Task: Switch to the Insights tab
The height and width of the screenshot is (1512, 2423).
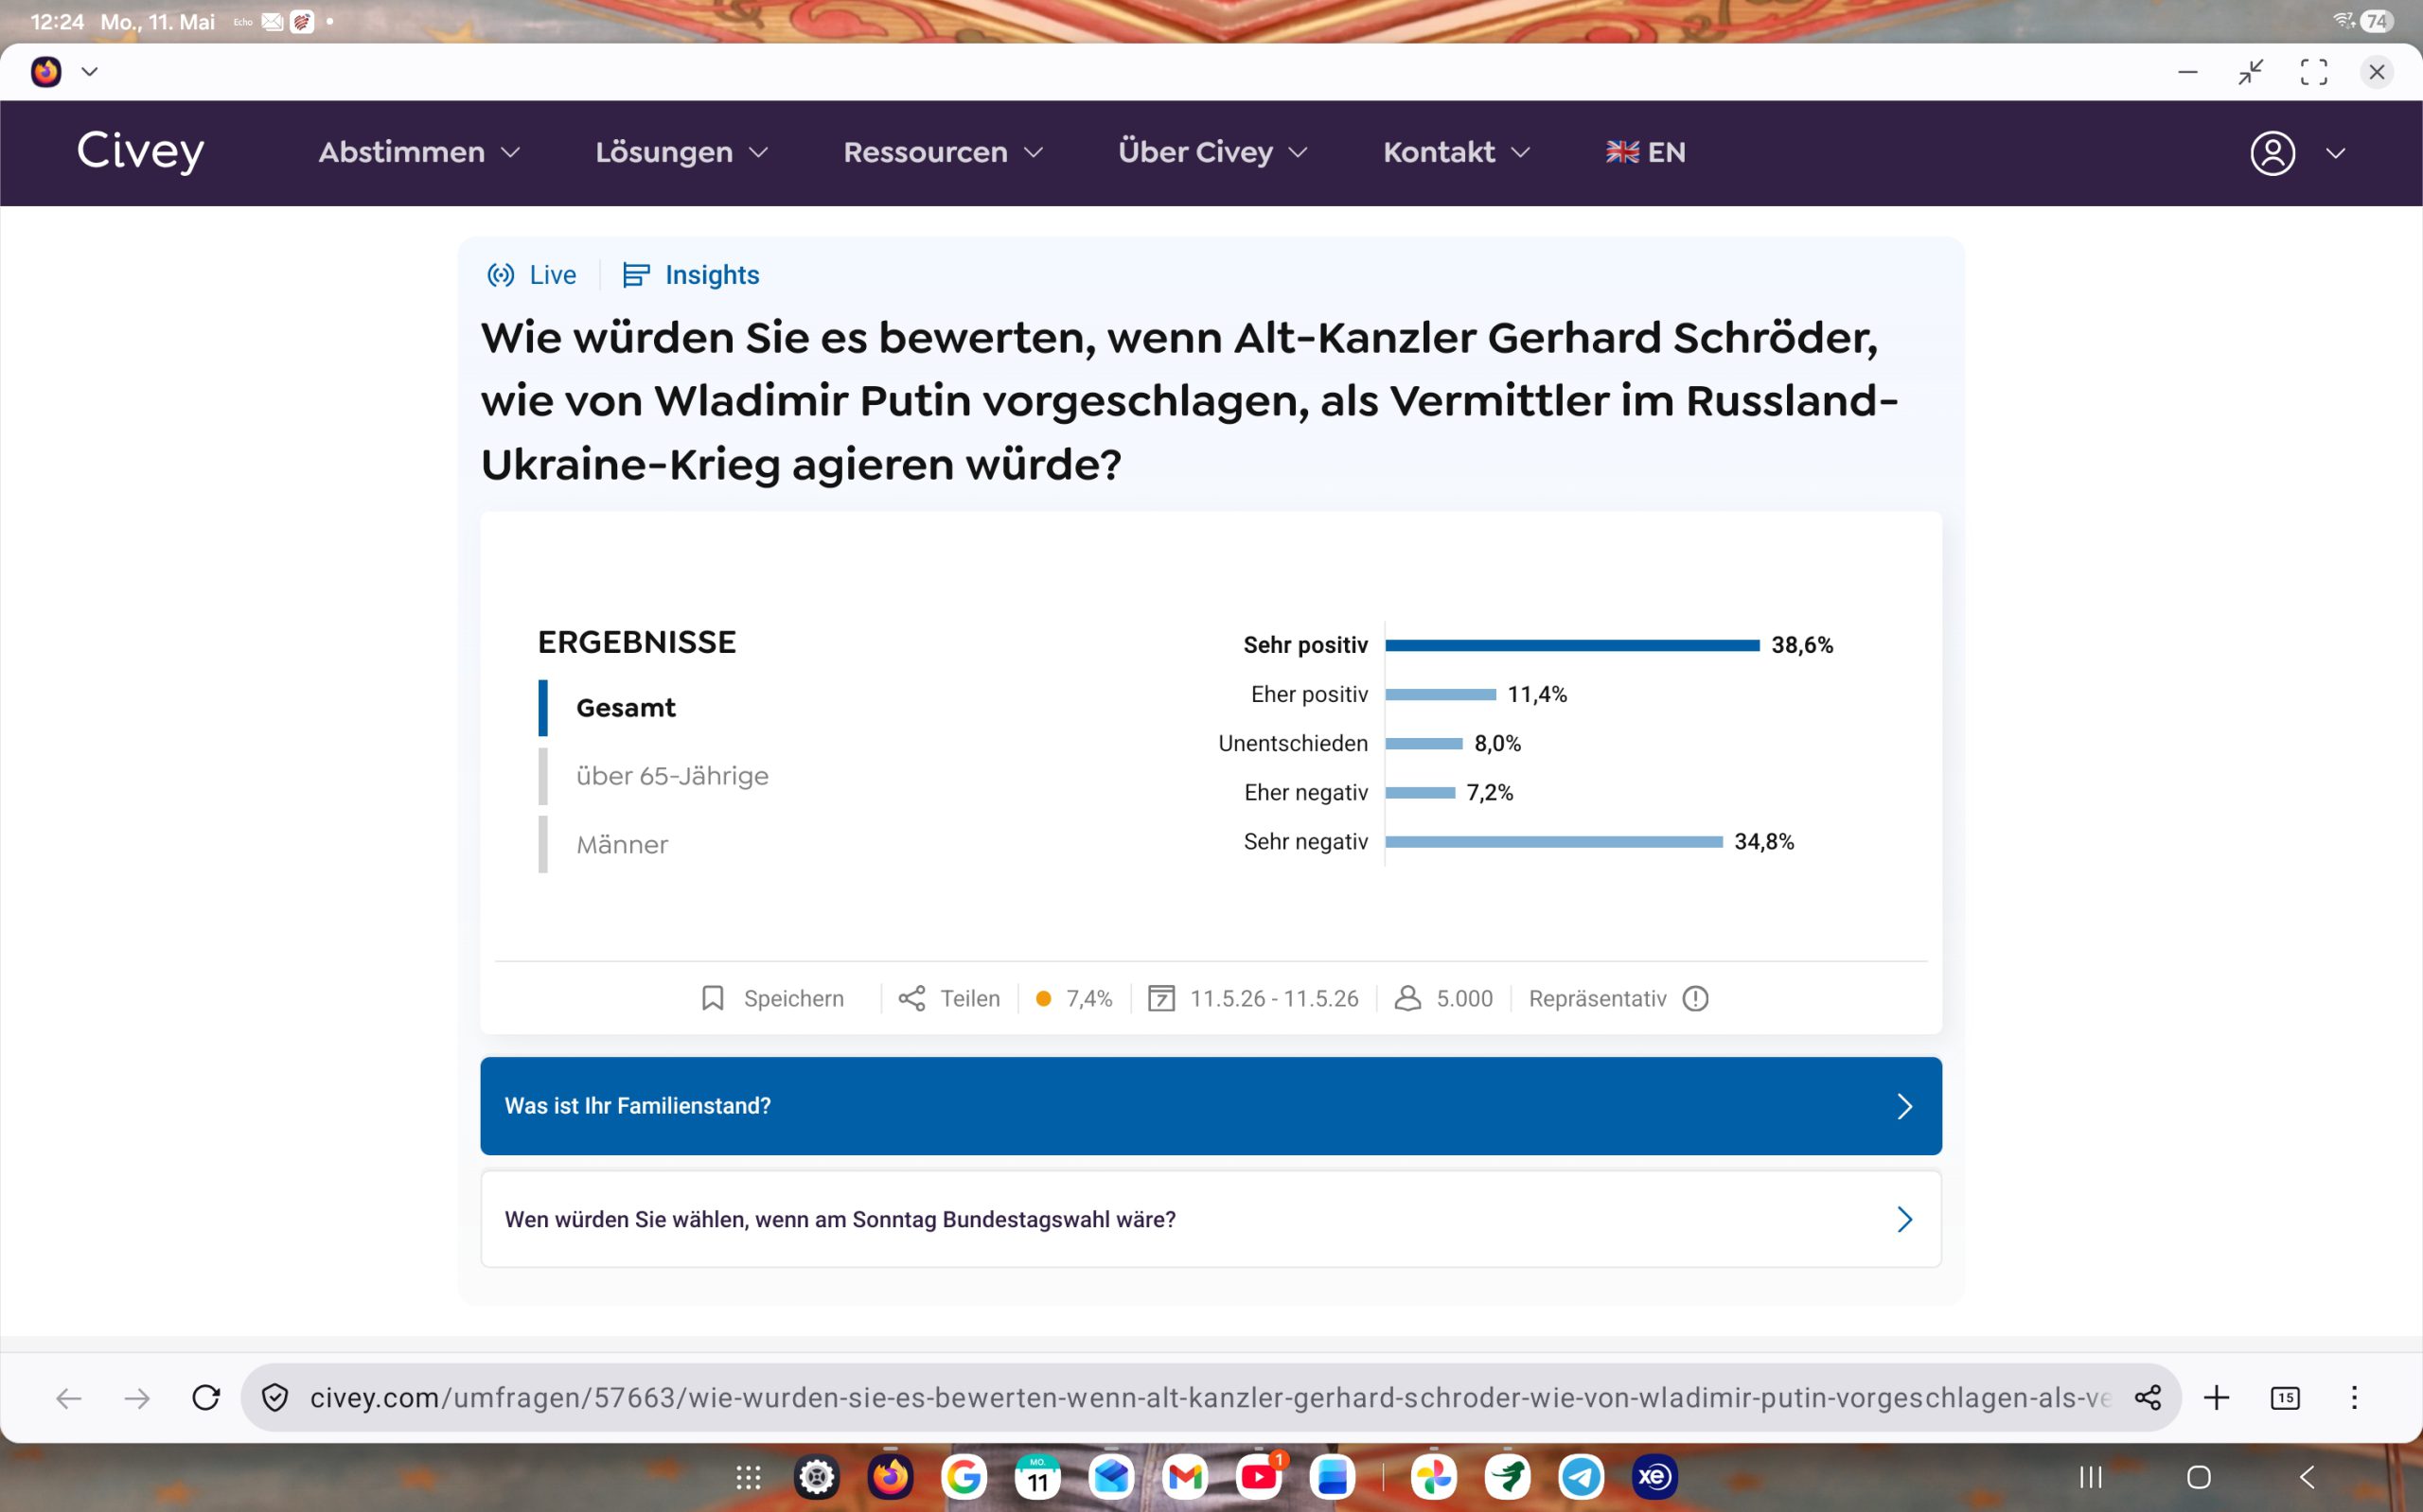Action: (691, 275)
